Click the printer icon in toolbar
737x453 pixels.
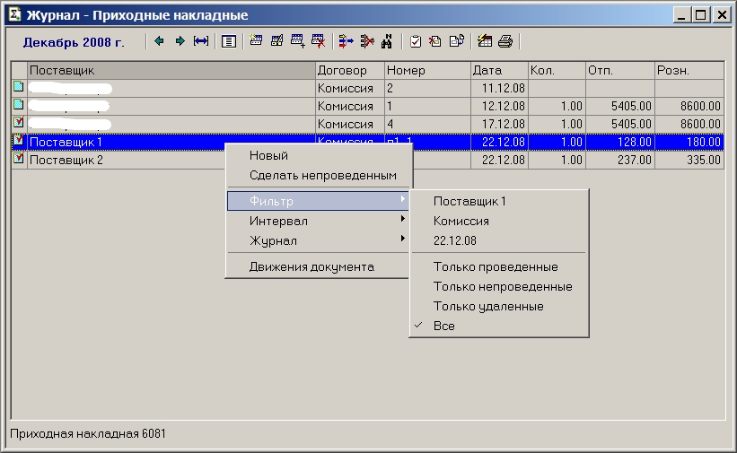coord(505,41)
